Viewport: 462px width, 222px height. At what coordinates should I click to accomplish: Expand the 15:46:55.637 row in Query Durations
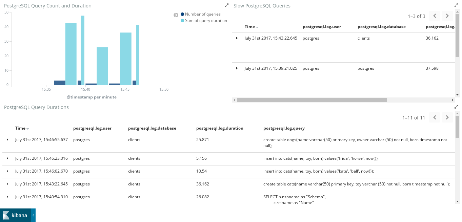(x=8, y=139)
